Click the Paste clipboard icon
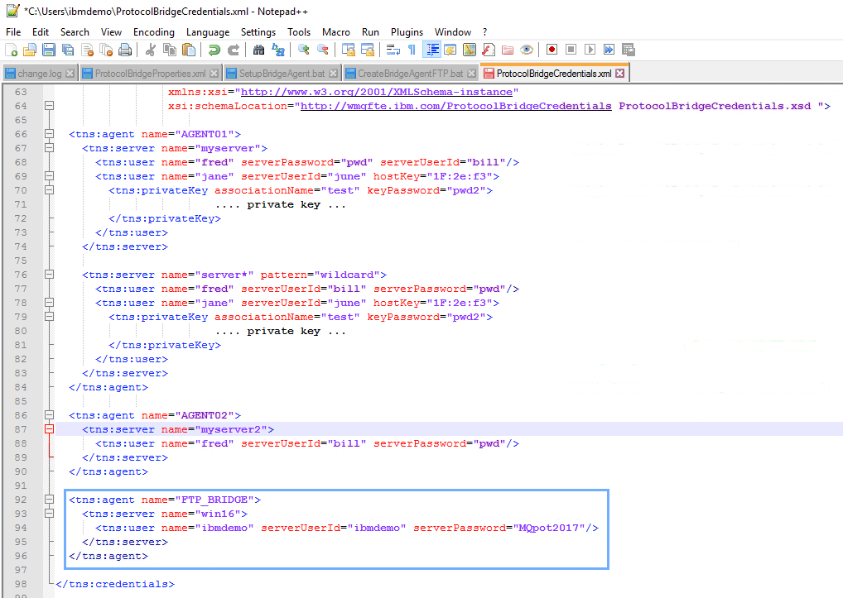 [x=189, y=50]
